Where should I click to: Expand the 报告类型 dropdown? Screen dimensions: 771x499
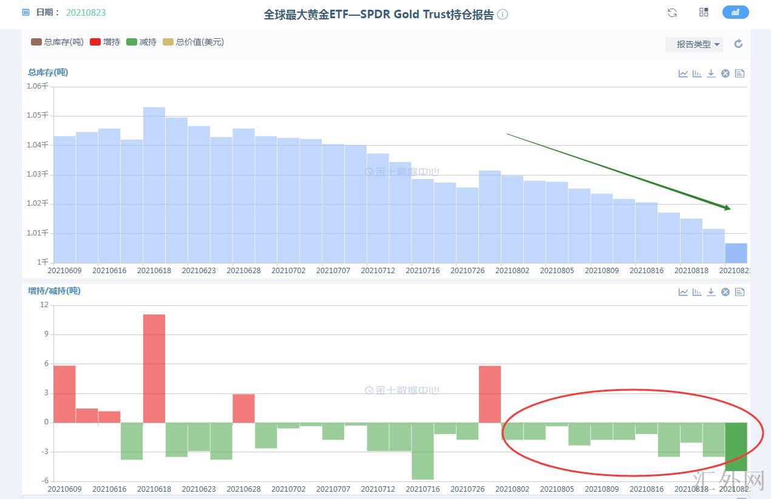pos(698,44)
